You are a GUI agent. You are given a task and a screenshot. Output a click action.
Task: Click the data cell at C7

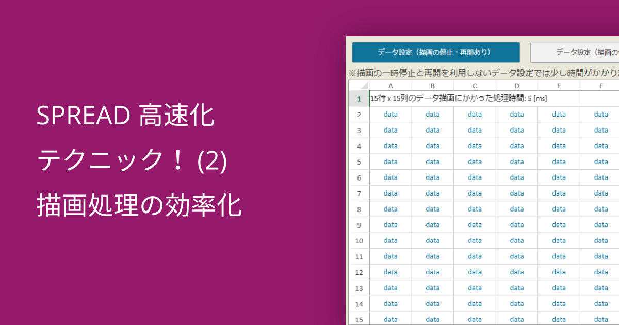point(475,193)
